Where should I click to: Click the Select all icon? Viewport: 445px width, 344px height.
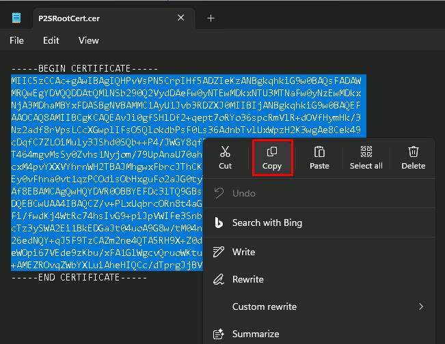pyautogui.click(x=366, y=152)
